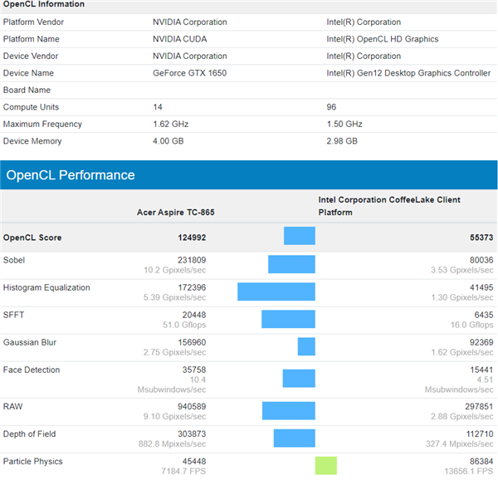Click the Histogram Equalization blue bar
This screenshot has width=498, height=480.
[276, 291]
